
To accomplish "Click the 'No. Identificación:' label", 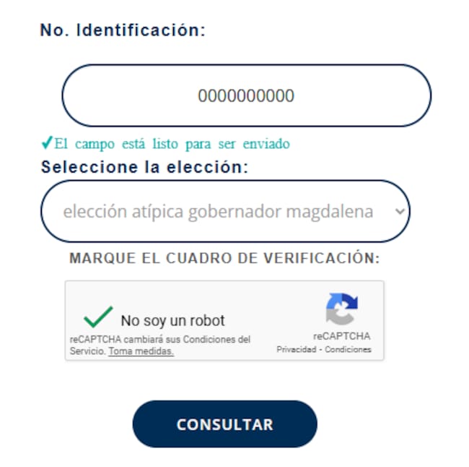I will coord(123,30).
